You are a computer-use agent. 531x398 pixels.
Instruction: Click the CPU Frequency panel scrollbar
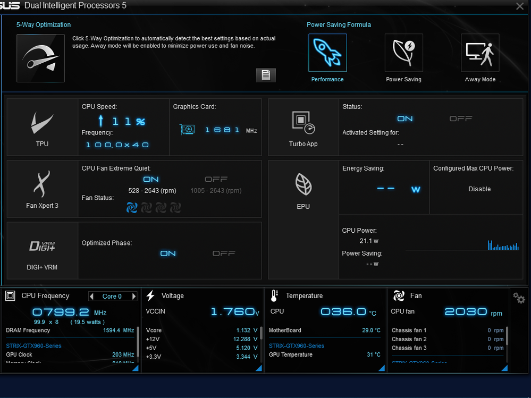tap(138, 343)
